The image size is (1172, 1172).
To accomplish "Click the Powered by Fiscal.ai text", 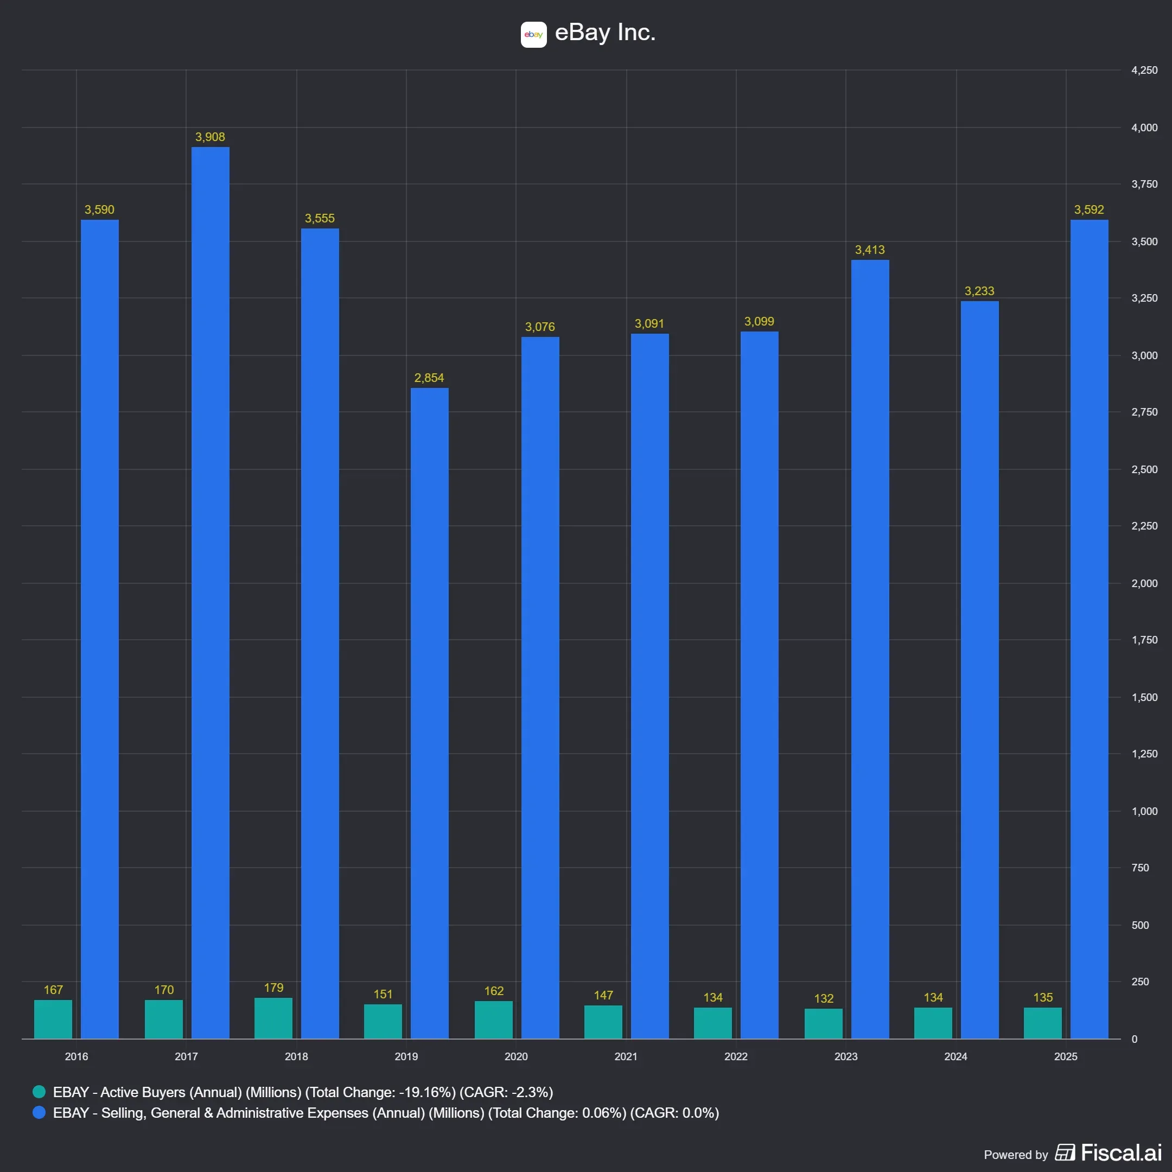I will coord(1073,1152).
